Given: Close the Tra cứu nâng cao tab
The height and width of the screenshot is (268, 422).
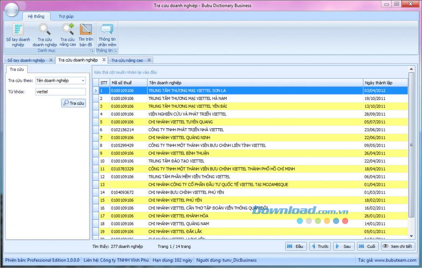Looking at the screenshot, I should tap(149, 60).
